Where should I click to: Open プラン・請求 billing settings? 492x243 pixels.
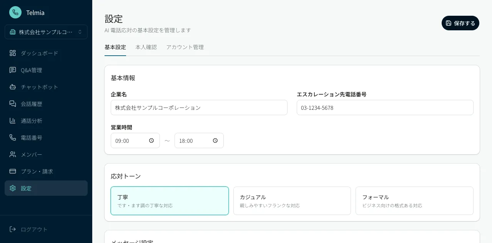(x=37, y=171)
